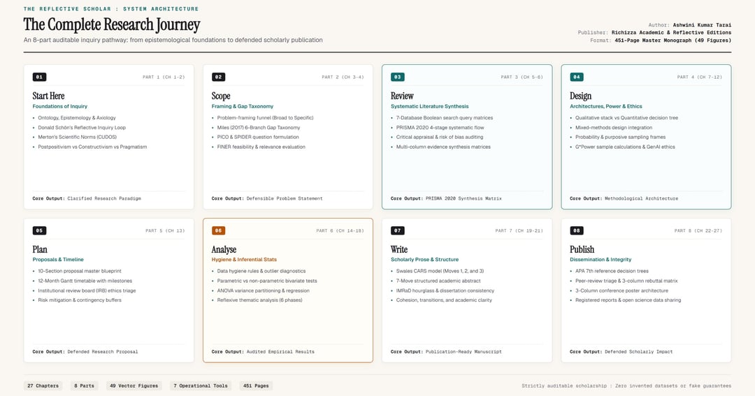Click 'PART 1 (CH 1-2)' label

(x=164, y=77)
